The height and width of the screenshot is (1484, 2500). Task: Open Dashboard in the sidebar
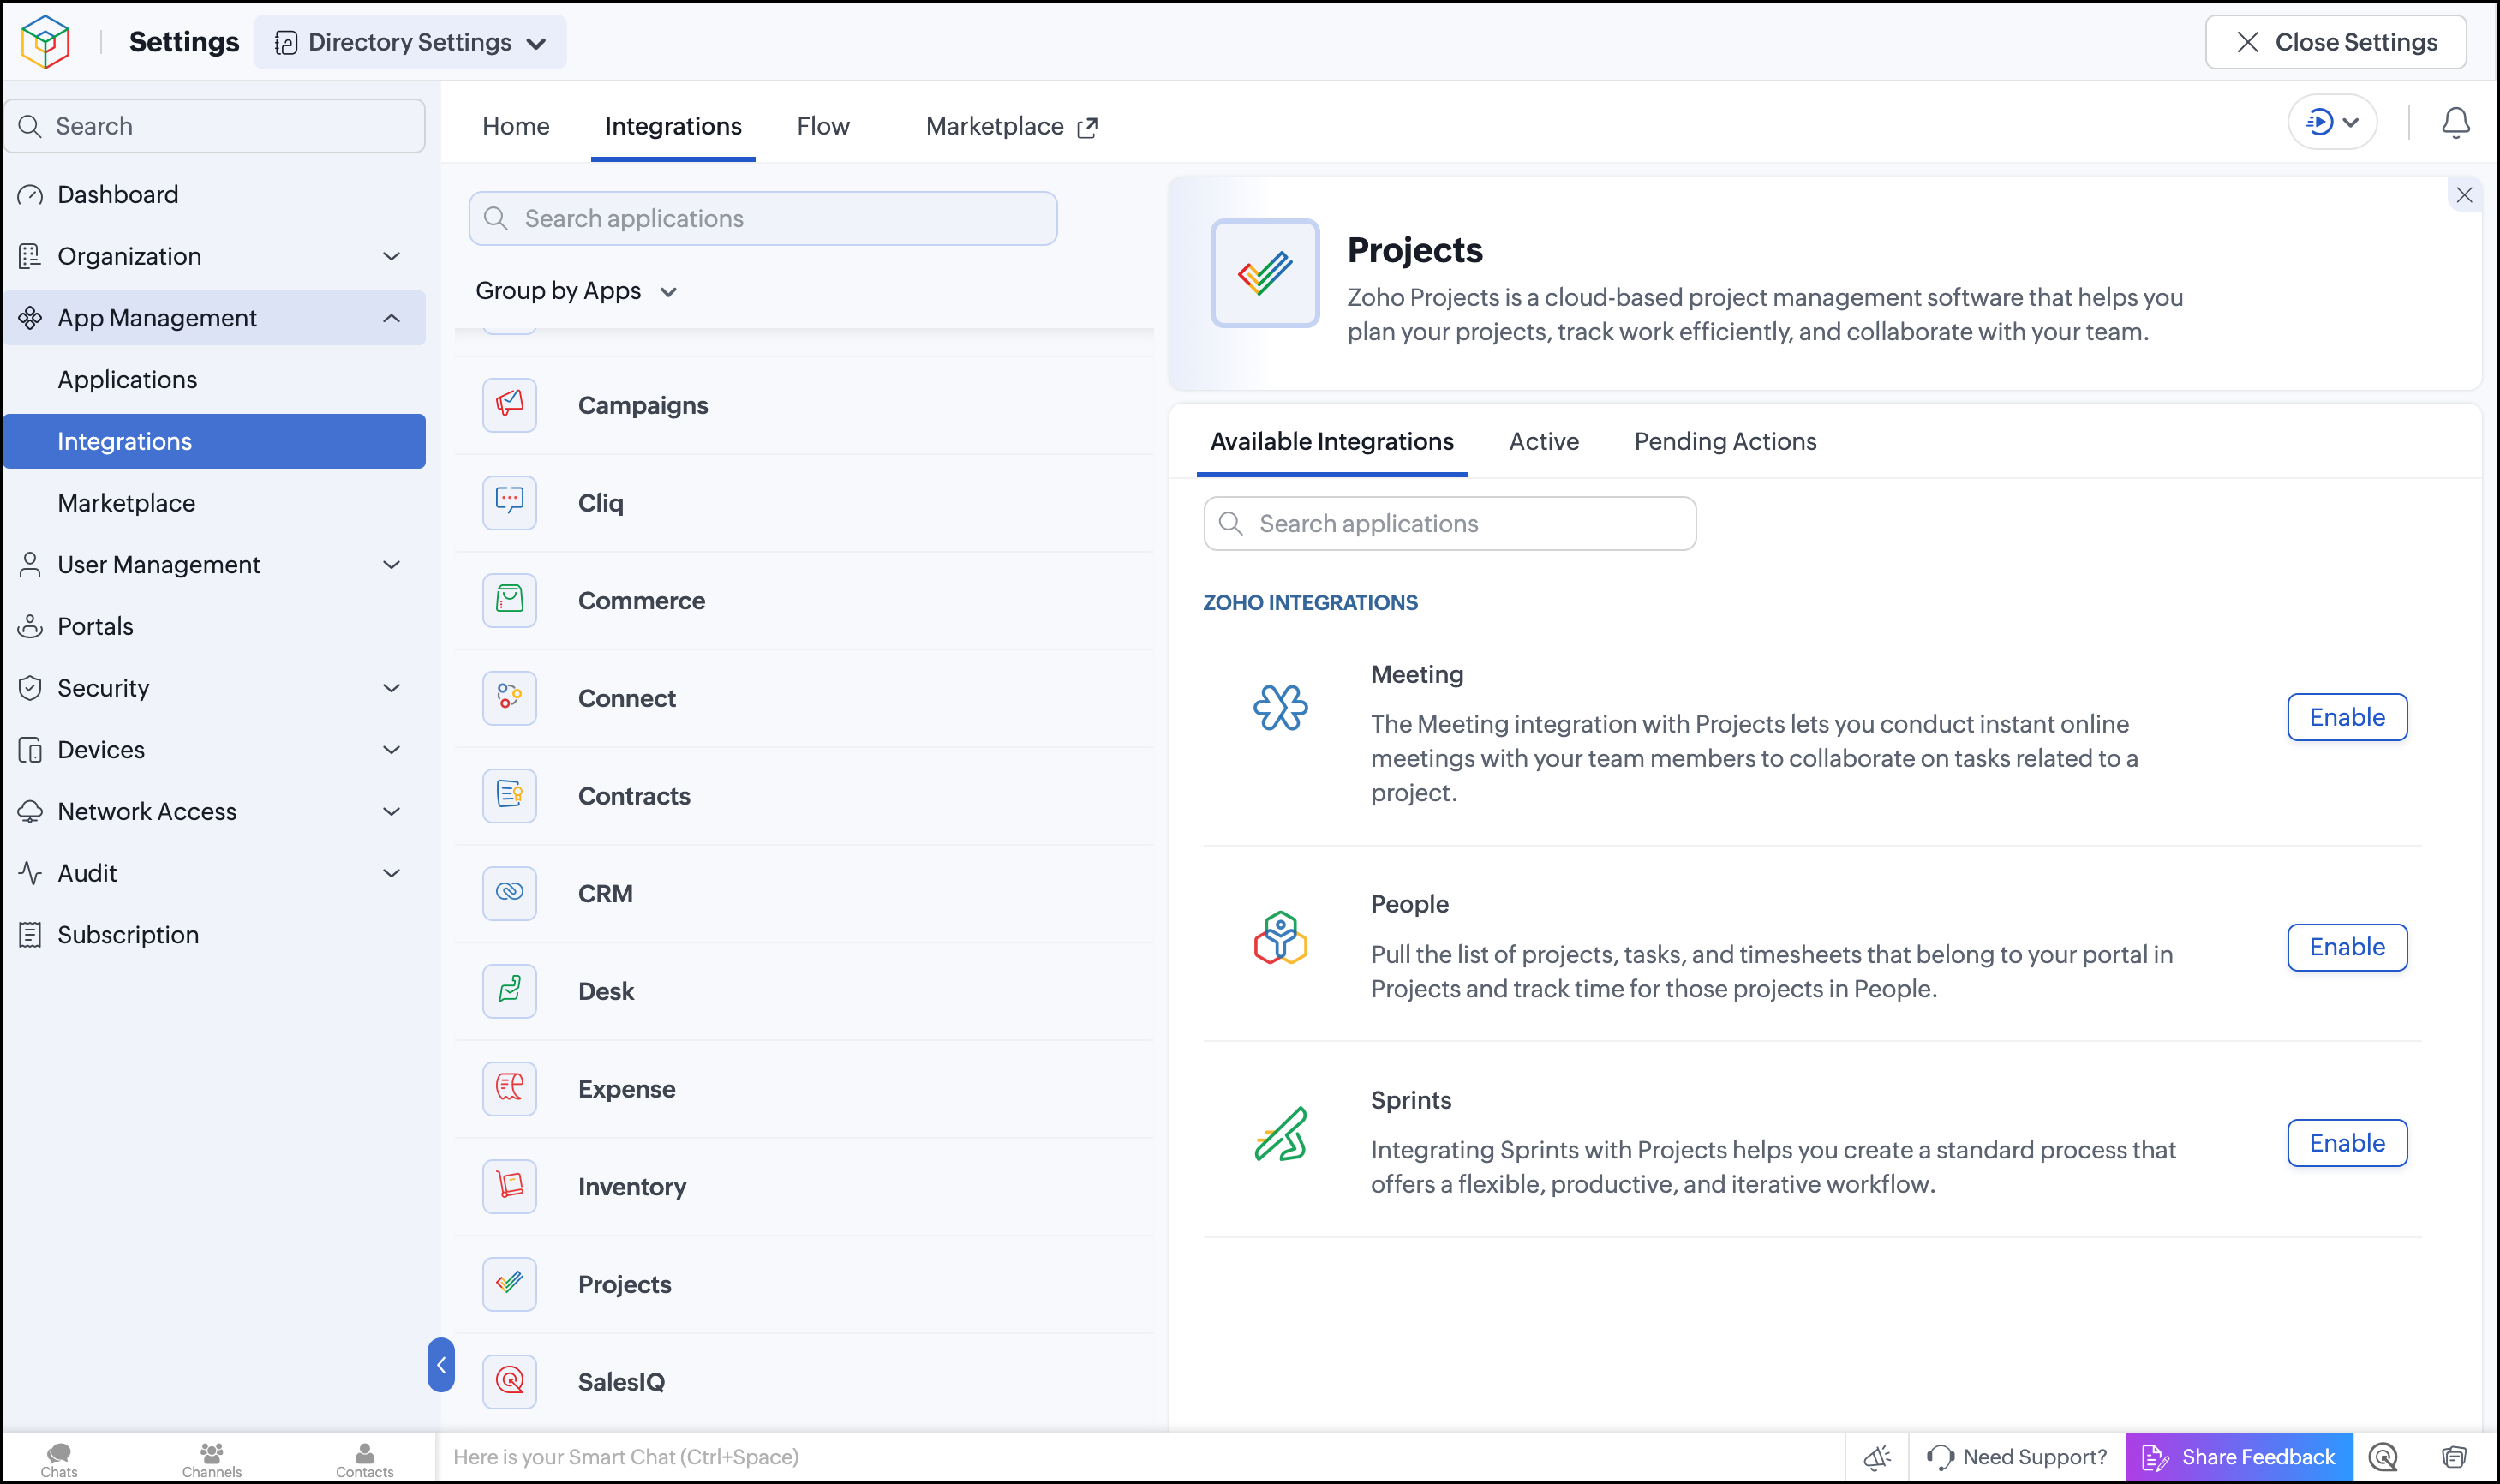[x=214, y=194]
